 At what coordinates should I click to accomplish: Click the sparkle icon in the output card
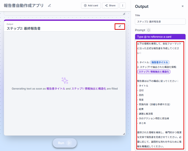(x=65, y=81)
